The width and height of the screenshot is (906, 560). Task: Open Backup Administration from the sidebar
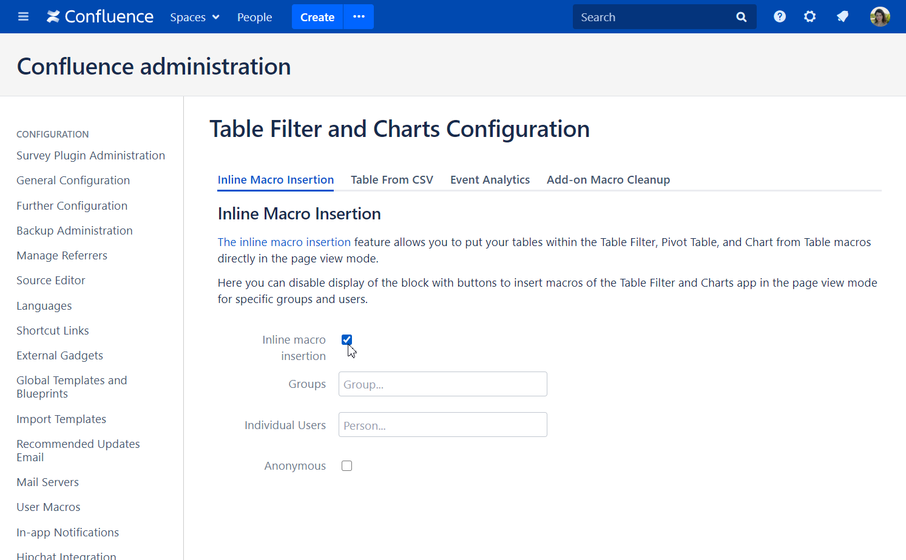[x=74, y=230]
